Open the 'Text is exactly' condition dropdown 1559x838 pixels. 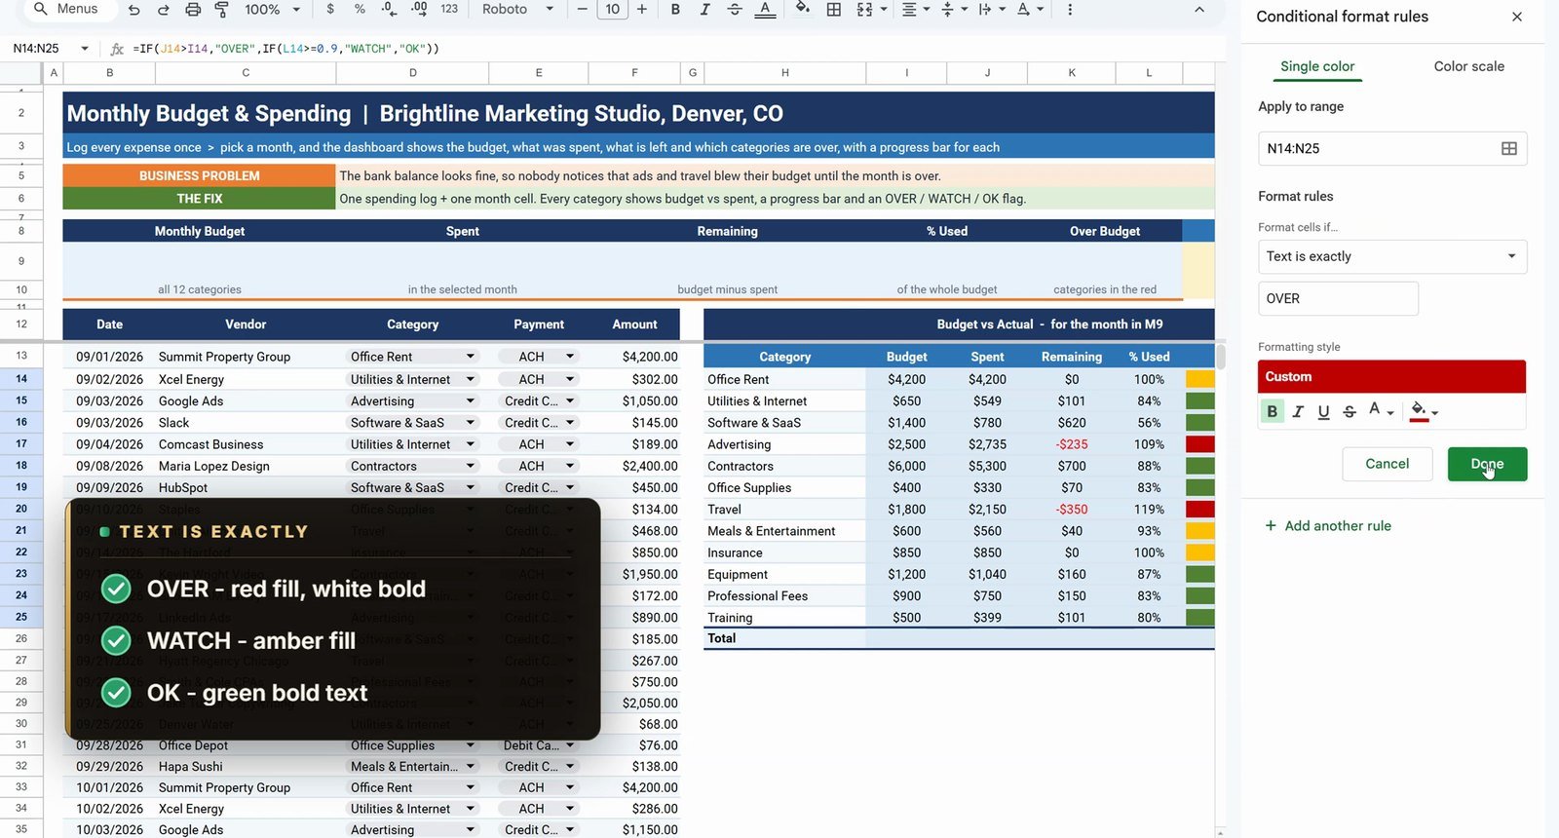click(1392, 256)
